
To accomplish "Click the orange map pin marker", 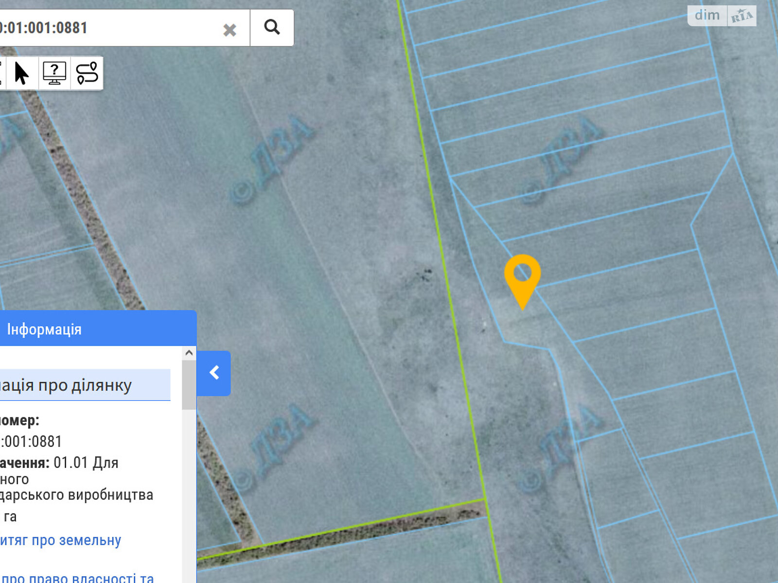I will click(x=522, y=275).
